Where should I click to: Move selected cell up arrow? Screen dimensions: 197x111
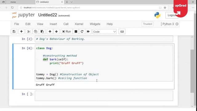50,31
